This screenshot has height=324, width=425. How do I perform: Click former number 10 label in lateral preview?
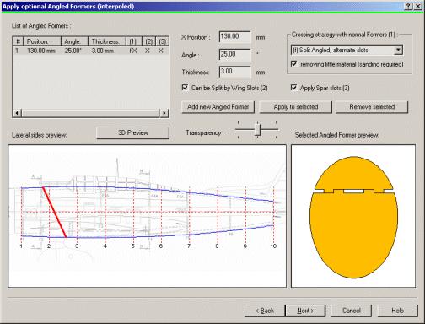pyautogui.click(x=273, y=246)
